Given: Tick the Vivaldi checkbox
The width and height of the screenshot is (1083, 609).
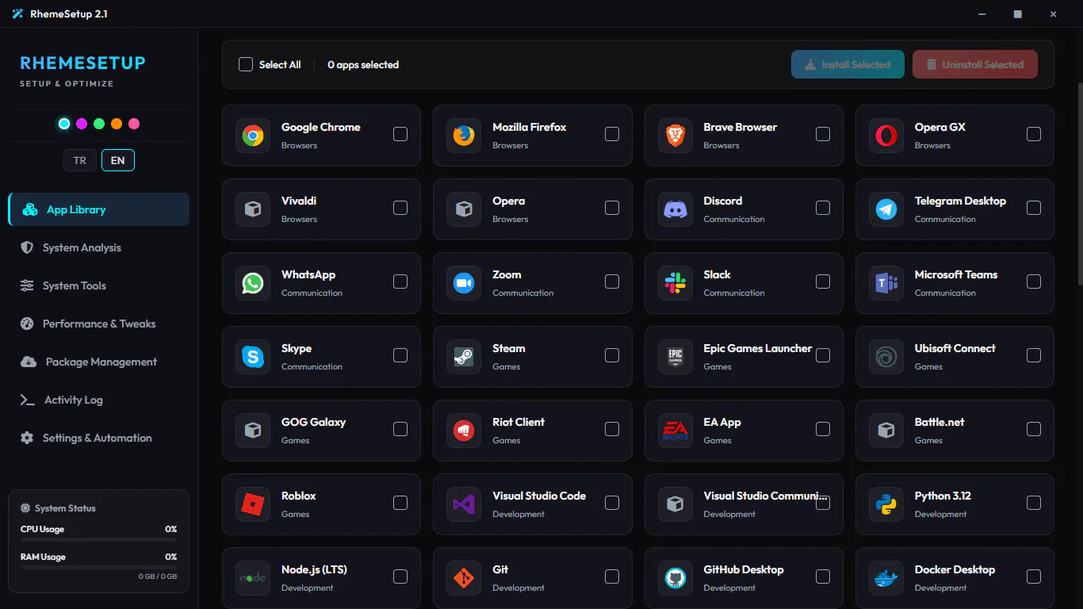Looking at the screenshot, I should point(400,208).
